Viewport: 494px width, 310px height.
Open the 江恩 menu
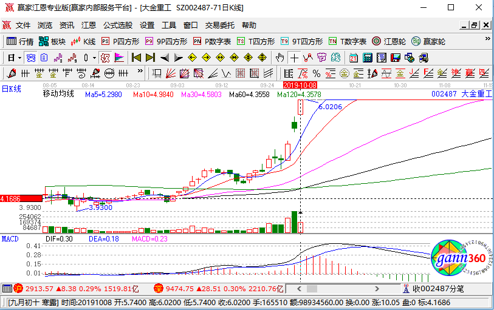click(89, 25)
